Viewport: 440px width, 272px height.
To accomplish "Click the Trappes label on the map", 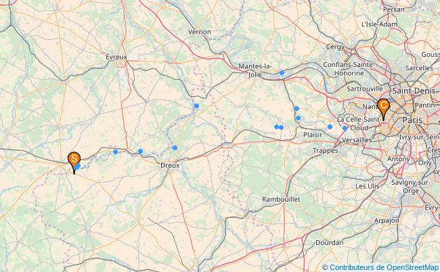I will [325, 151].
